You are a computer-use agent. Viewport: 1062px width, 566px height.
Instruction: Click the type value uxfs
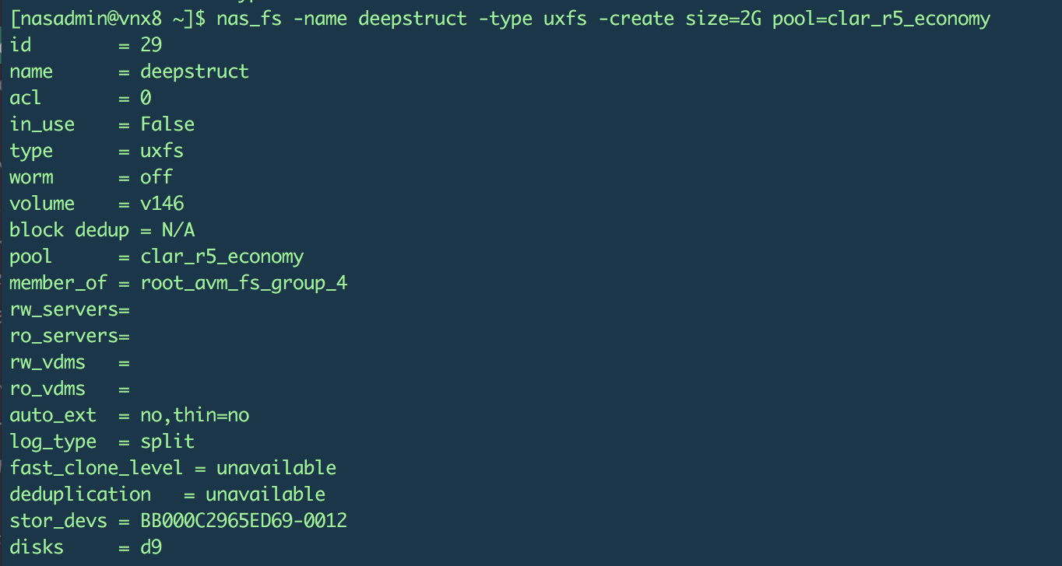tap(161, 150)
